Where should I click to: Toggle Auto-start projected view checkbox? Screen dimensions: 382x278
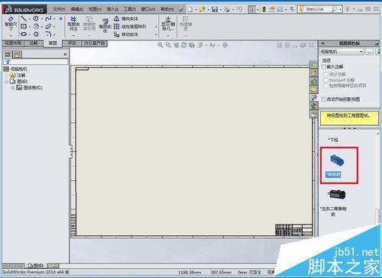click(x=324, y=99)
